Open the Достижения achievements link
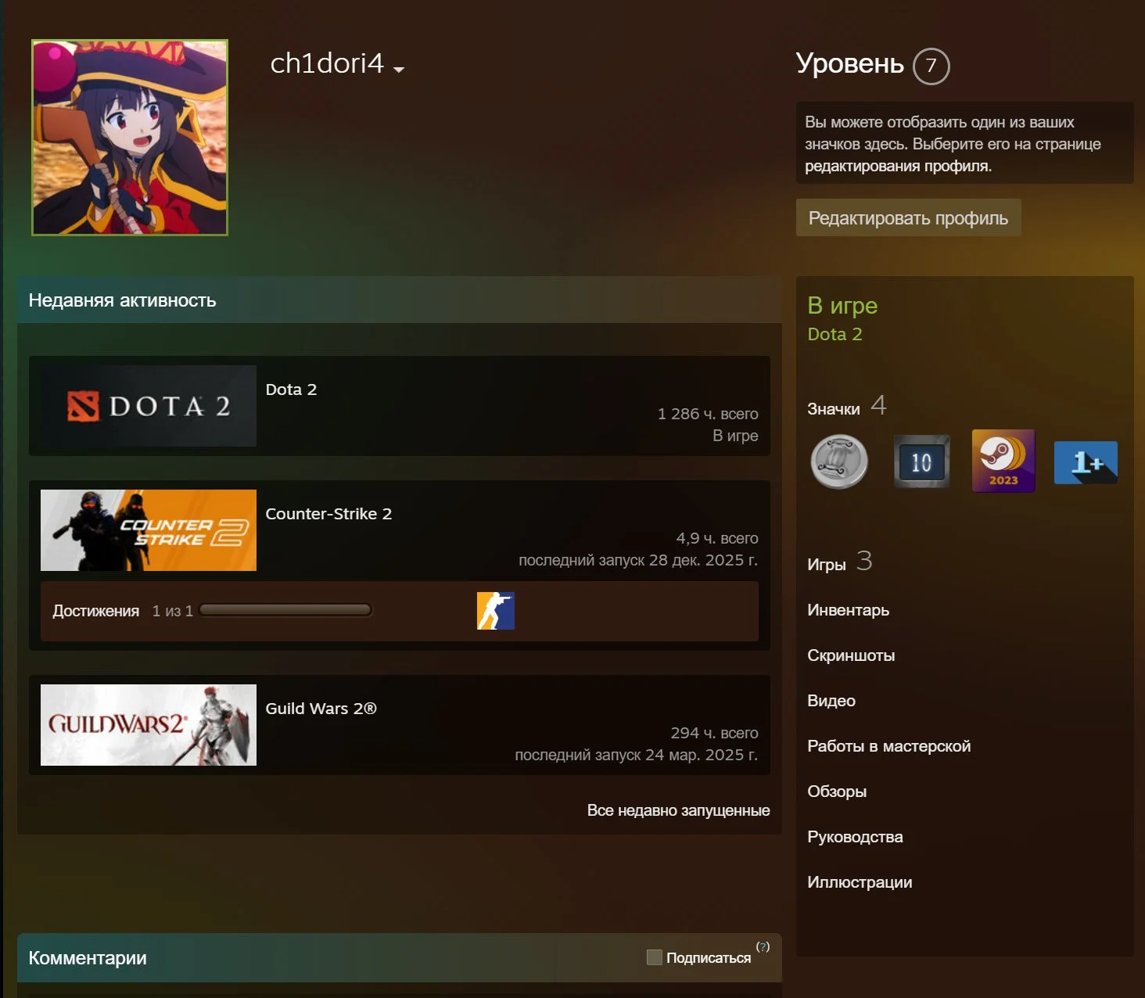 [x=95, y=611]
